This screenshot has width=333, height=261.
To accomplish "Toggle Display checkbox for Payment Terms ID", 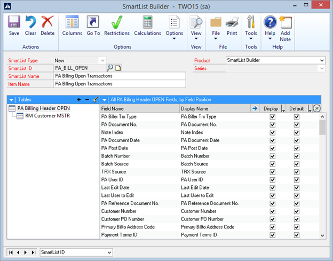I will coord(273,235).
